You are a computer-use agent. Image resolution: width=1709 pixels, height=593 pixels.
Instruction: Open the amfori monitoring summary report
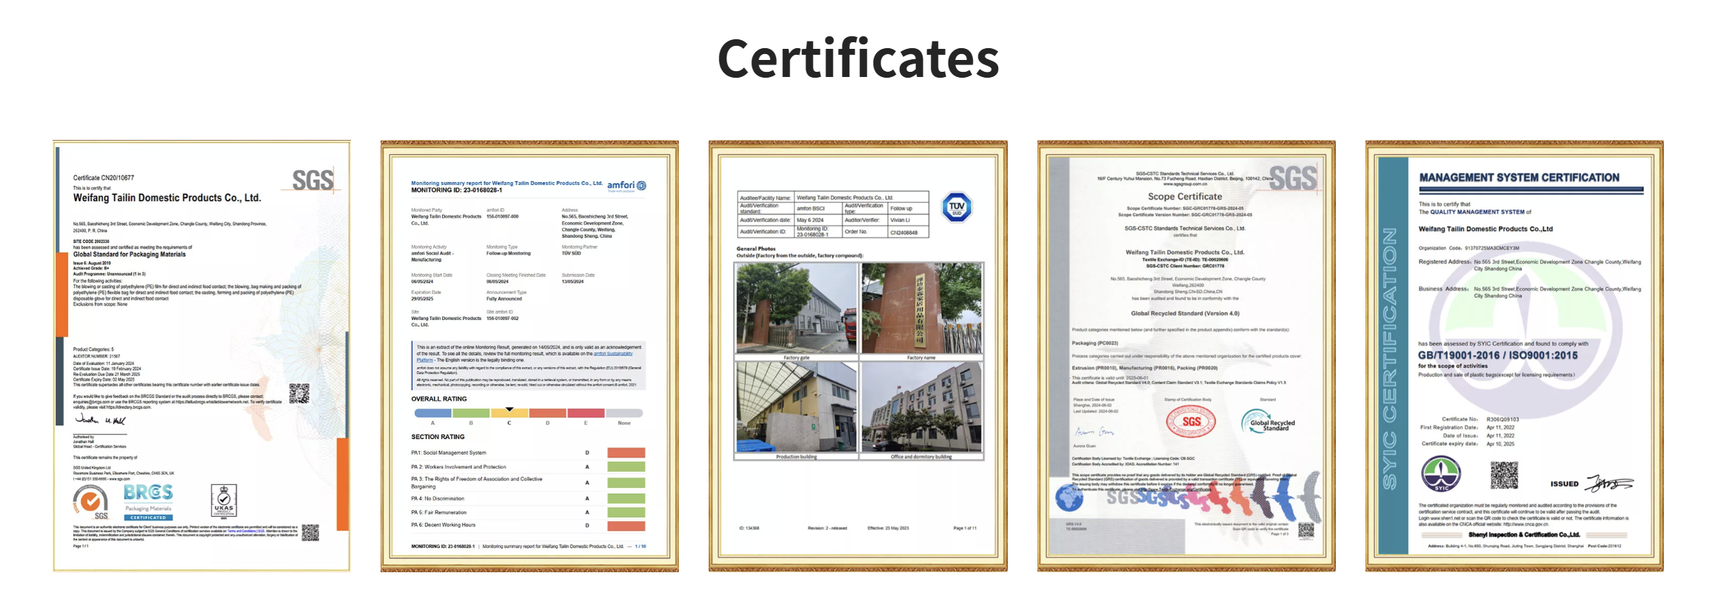click(529, 356)
